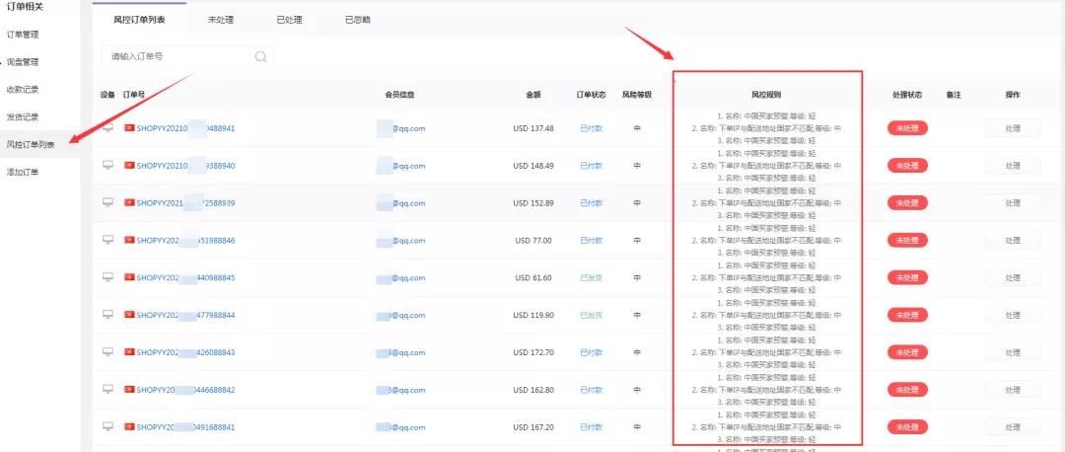Click the 请输入订单号 search field
The height and width of the screenshot is (452, 1065).
pos(176,56)
